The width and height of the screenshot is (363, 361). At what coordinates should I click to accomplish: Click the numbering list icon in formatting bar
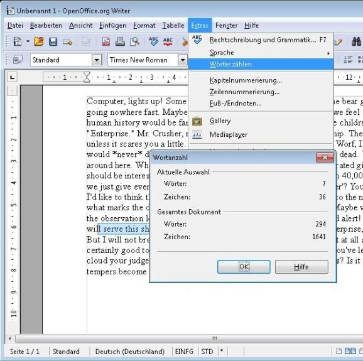click(x=348, y=60)
